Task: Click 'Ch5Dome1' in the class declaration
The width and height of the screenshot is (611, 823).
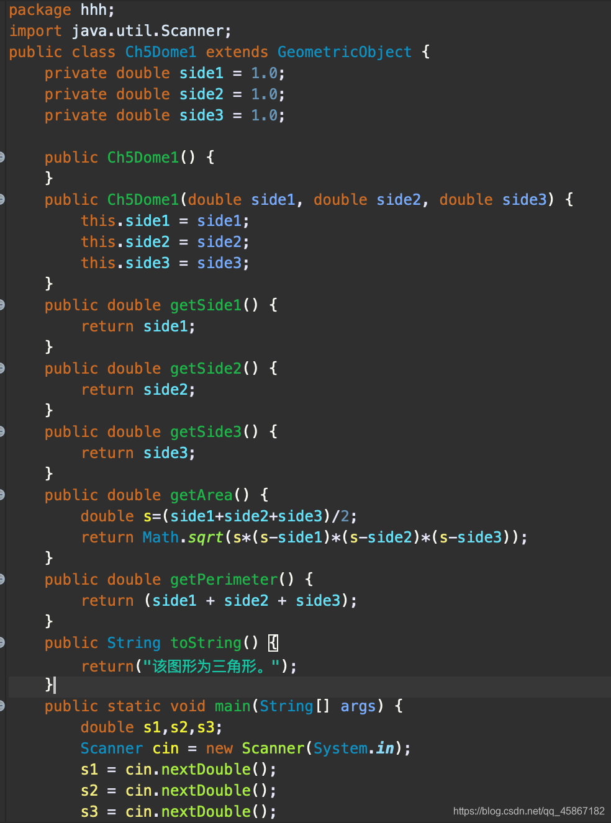Action: [x=161, y=52]
